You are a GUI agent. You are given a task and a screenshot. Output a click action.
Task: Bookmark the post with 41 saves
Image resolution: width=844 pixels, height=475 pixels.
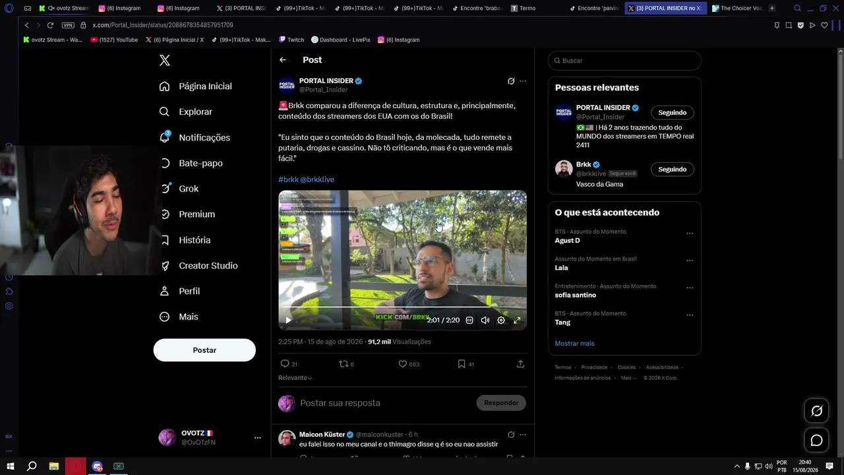pos(462,364)
